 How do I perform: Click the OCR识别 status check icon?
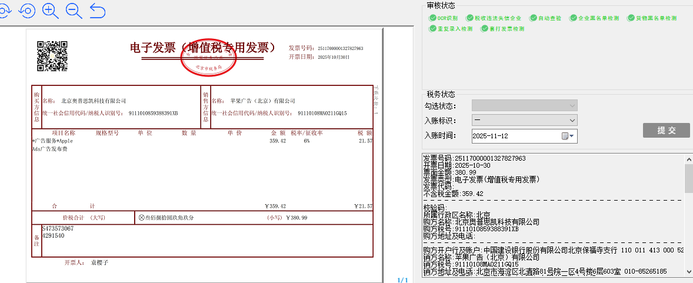click(433, 18)
